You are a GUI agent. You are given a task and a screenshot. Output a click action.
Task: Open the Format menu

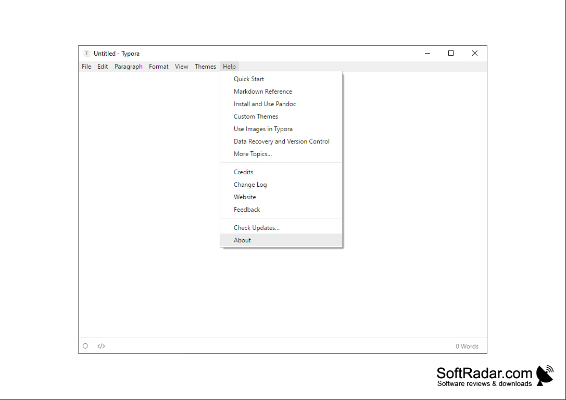point(158,67)
